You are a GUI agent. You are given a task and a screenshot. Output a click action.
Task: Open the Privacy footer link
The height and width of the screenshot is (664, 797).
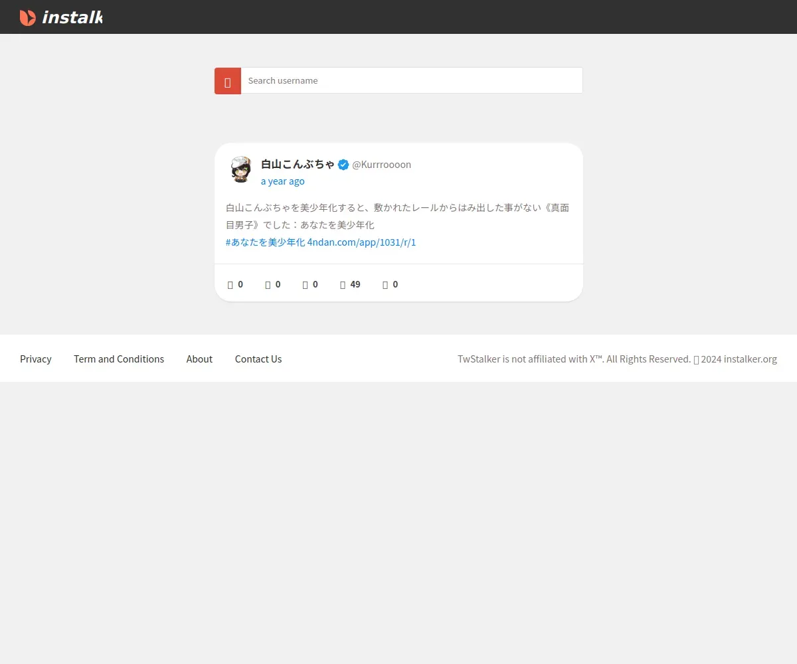pos(36,359)
